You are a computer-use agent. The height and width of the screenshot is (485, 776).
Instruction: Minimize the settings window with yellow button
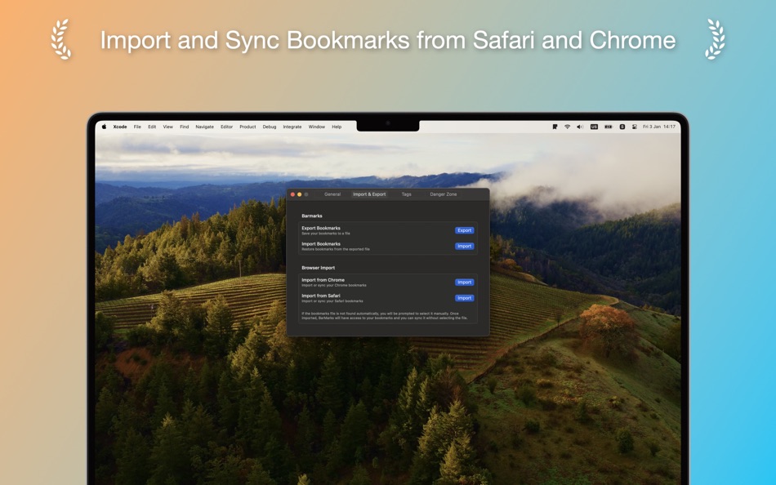pos(300,194)
